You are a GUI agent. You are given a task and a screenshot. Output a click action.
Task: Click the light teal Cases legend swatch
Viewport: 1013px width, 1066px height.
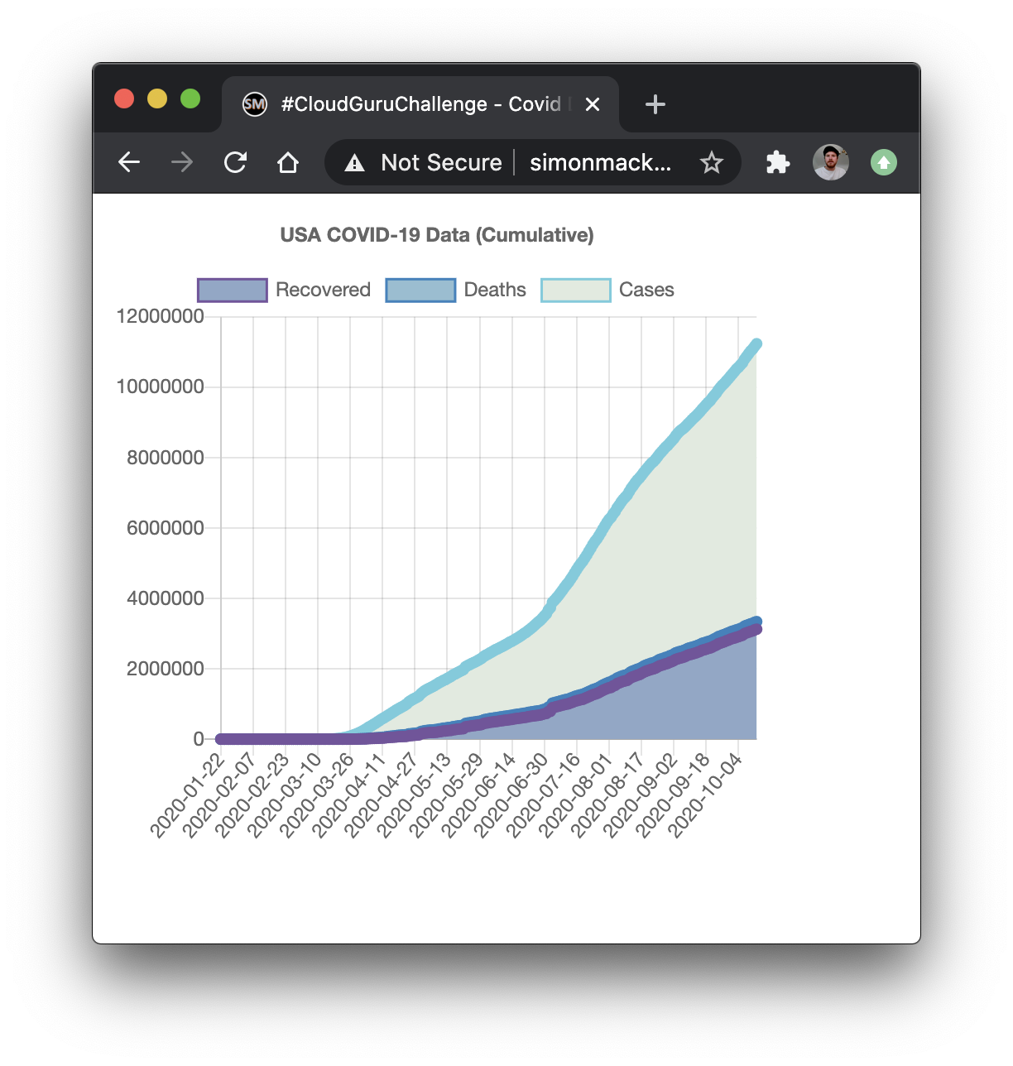coord(576,291)
